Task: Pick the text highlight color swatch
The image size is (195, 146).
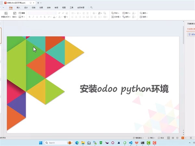Action: point(59,17)
